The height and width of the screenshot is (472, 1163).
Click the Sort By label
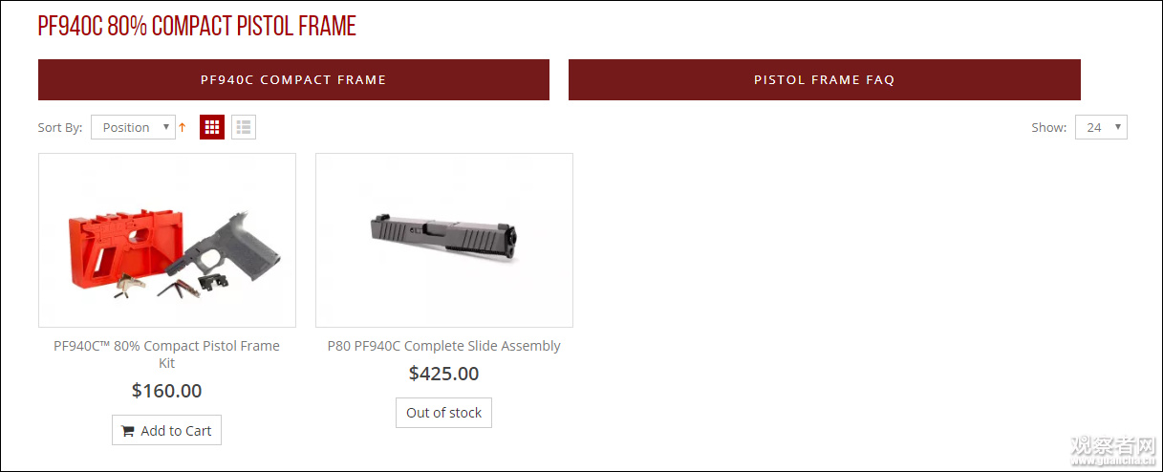60,127
